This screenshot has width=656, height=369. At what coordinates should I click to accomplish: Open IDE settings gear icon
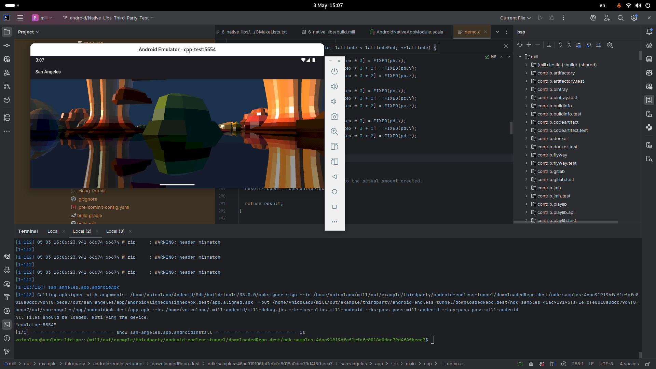(x=634, y=18)
